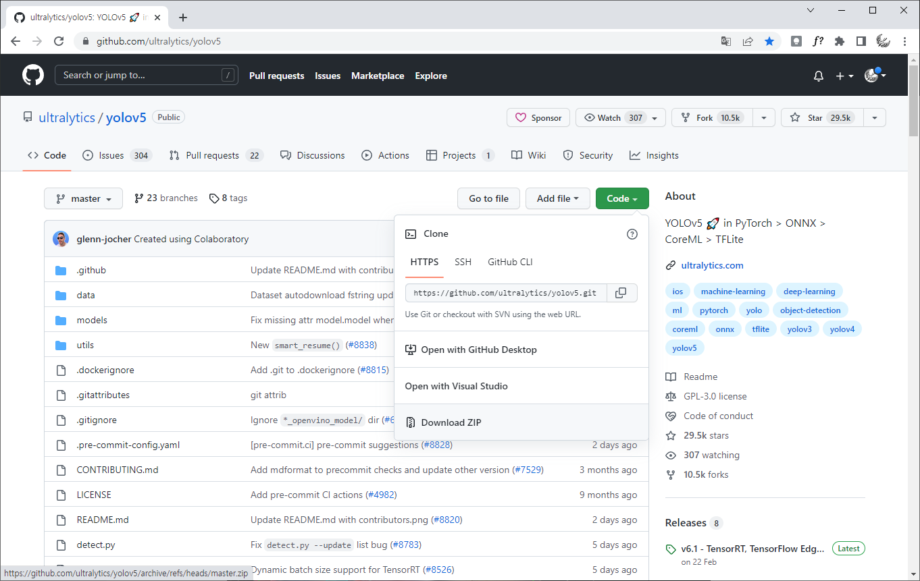The height and width of the screenshot is (581, 920).
Task: Open the Security tab
Action: (x=588, y=155)
